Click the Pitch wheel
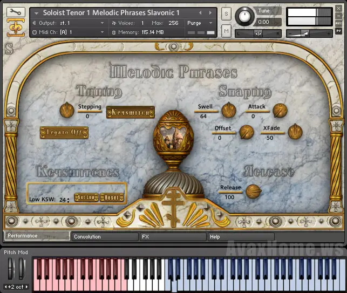The image size is (347, 293). pos(11,268)
